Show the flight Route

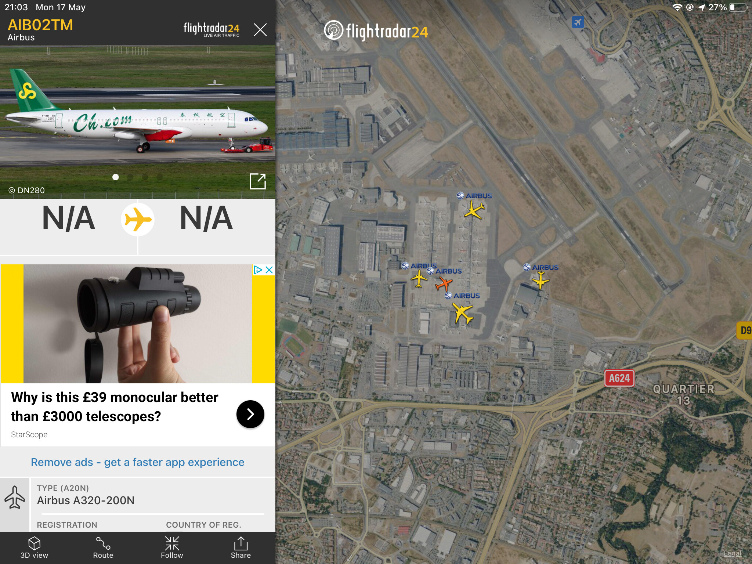[x=103, y=547]
